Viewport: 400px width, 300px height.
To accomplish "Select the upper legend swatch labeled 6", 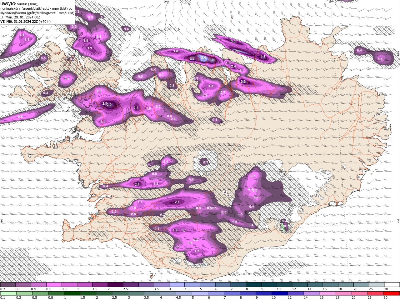I will pos(223,285).
